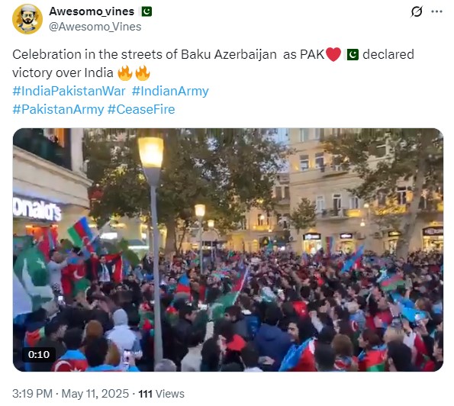Click the red heart emoji after PAK
Image resolution: width=454 pixels, height=406 pixels.
pos(333,54)
